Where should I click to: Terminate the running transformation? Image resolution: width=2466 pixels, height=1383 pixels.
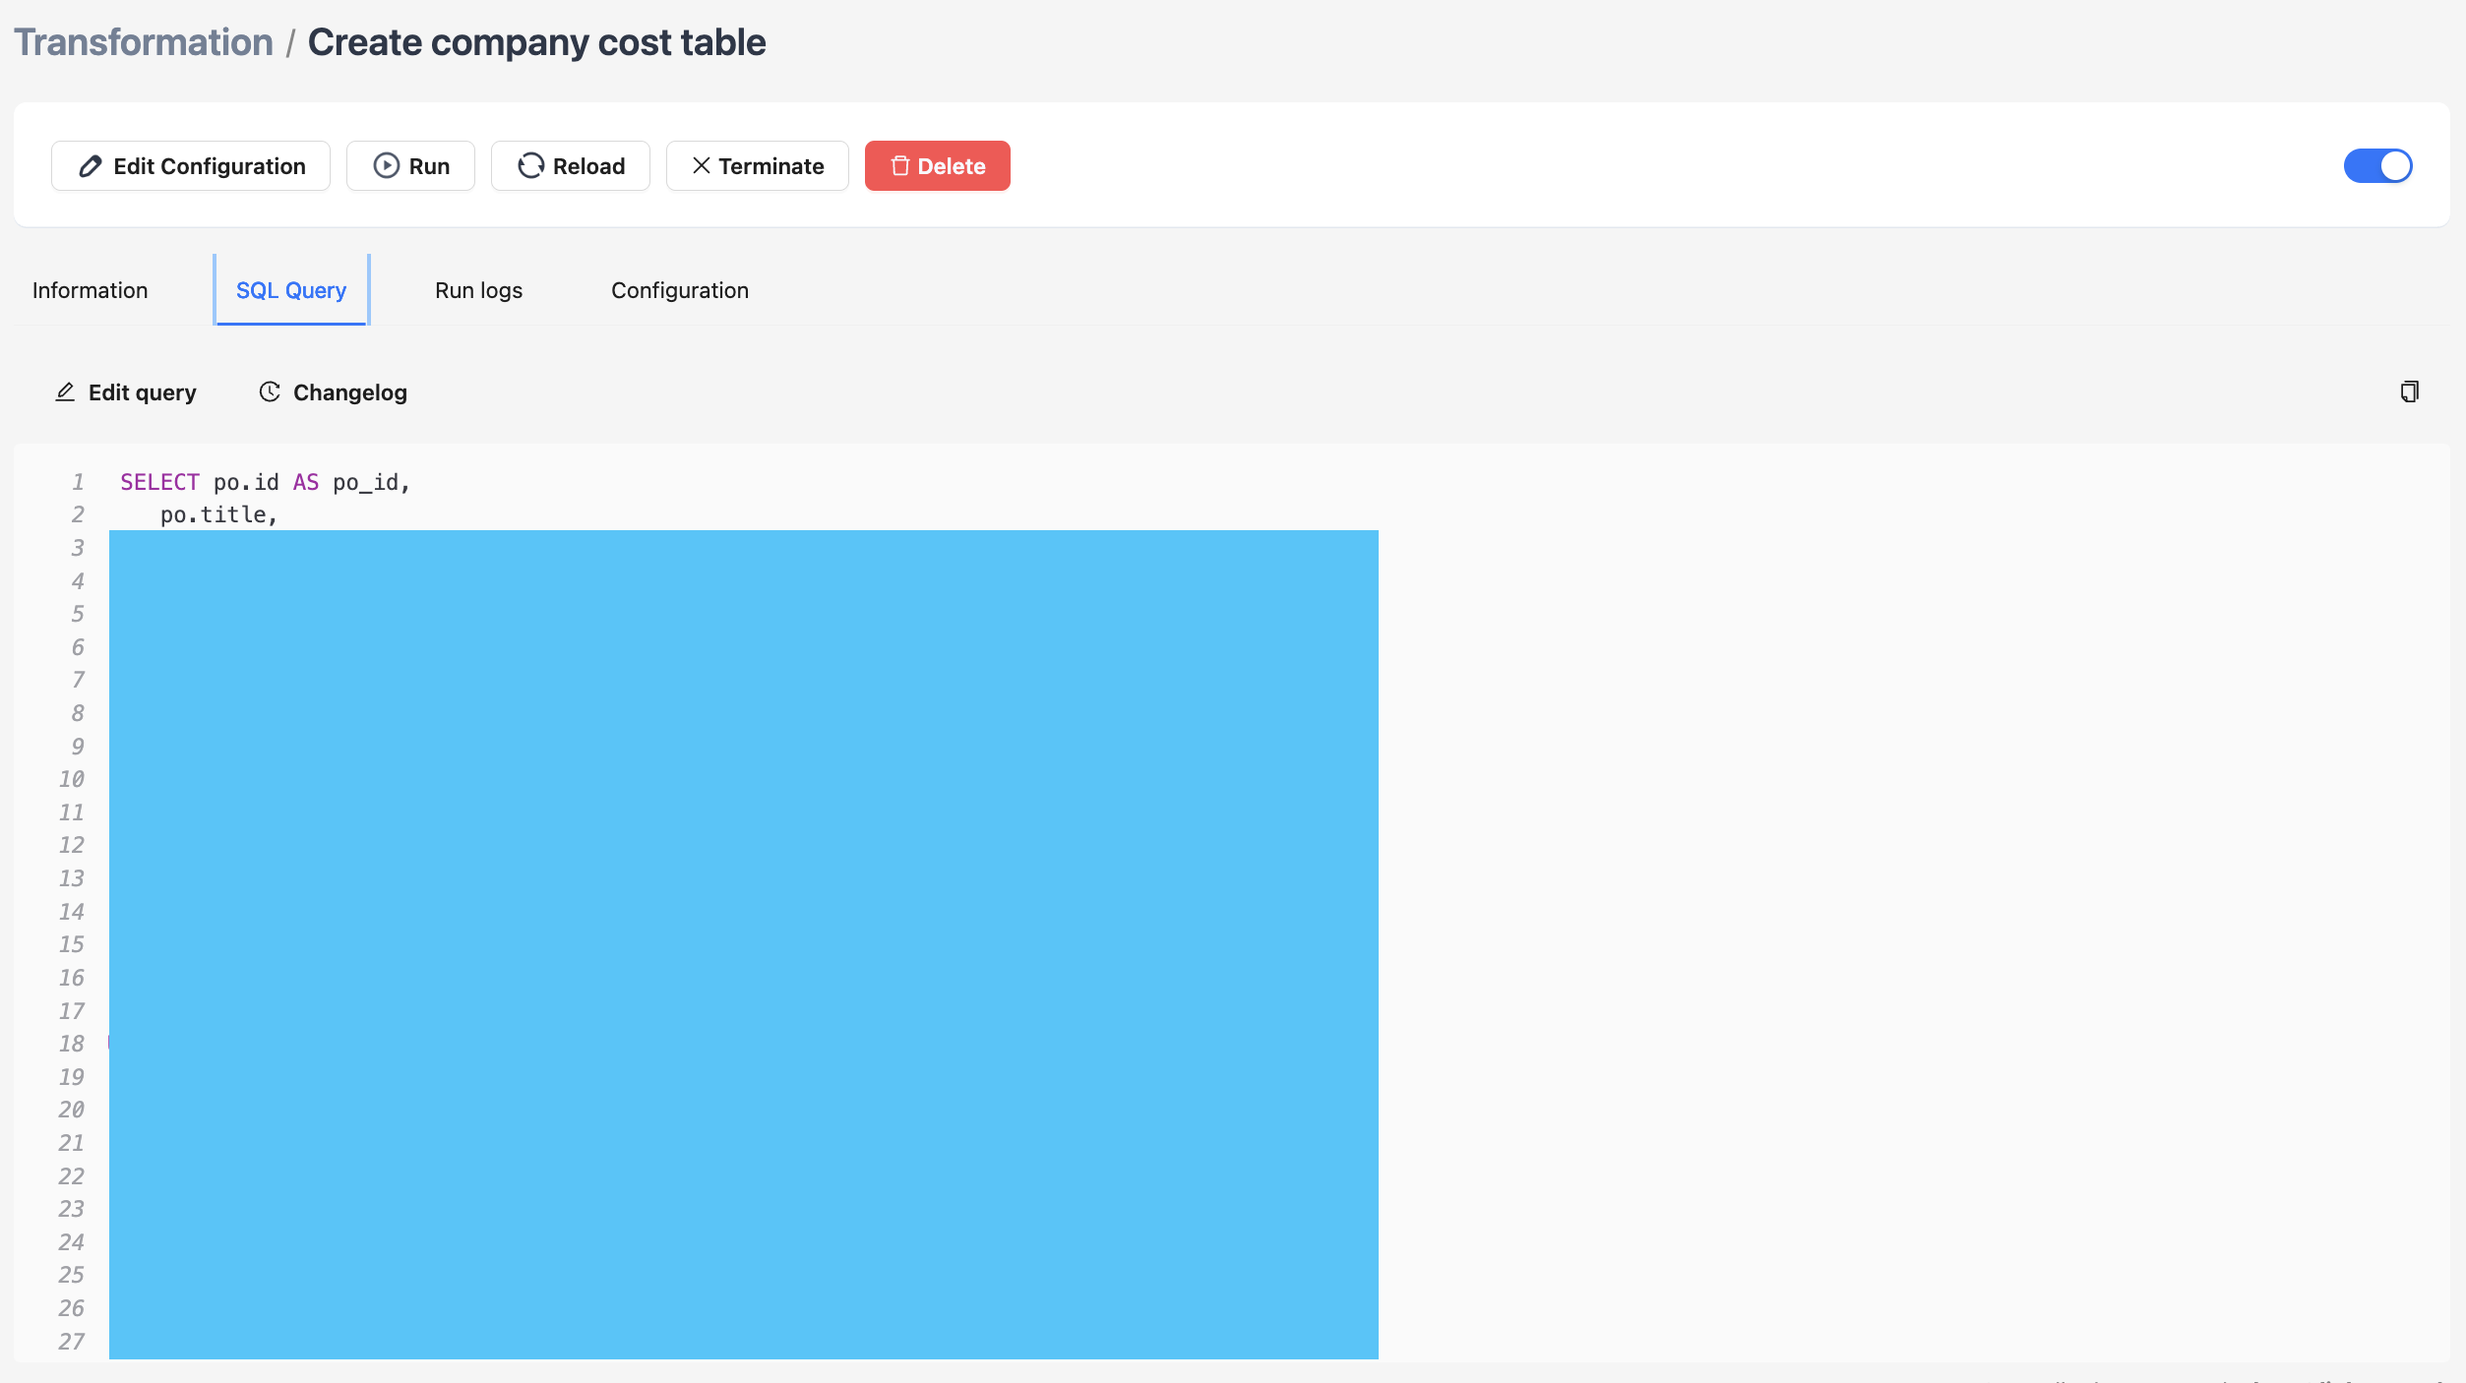coord(758,166)
